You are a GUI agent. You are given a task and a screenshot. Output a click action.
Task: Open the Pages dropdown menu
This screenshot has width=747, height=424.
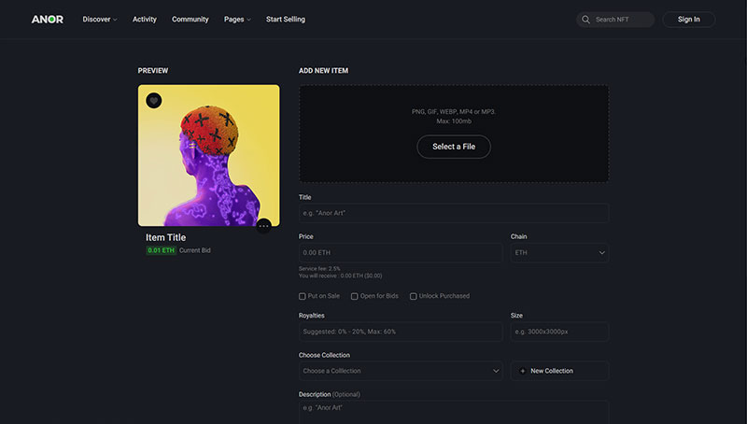[237, 20]
